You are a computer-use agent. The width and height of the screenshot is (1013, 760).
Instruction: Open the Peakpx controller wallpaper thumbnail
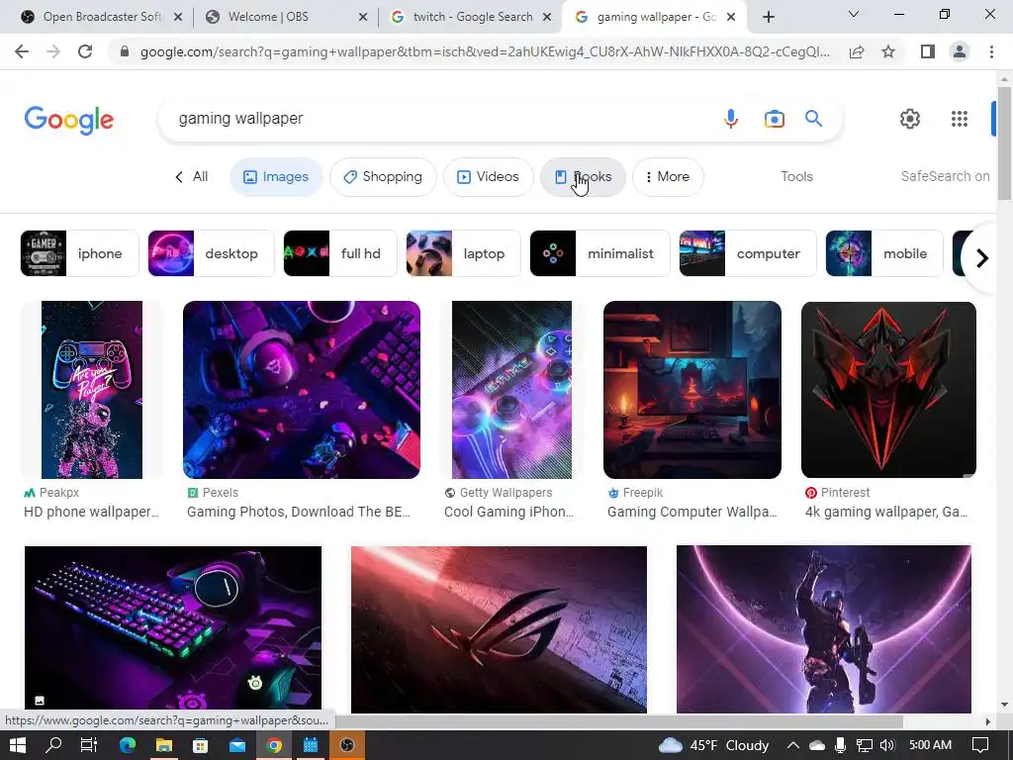click(x=92, y=390)
